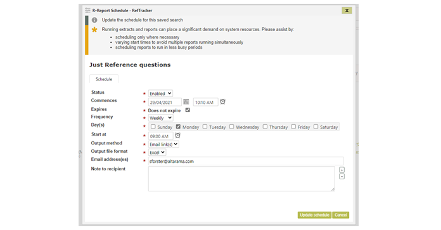Screen dimensions: 441x230
Task: Open the clock picker beside Start at time
Action: (x=177, y=136)
